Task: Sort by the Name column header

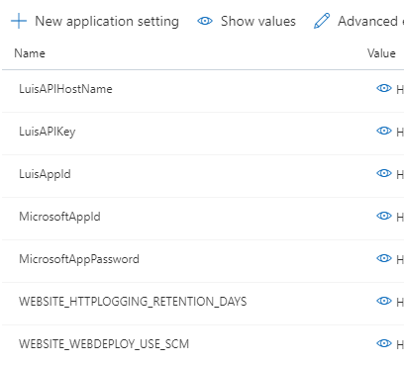Action: pos(30,53)
